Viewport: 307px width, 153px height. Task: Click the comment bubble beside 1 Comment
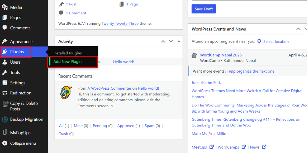(61, 13)
